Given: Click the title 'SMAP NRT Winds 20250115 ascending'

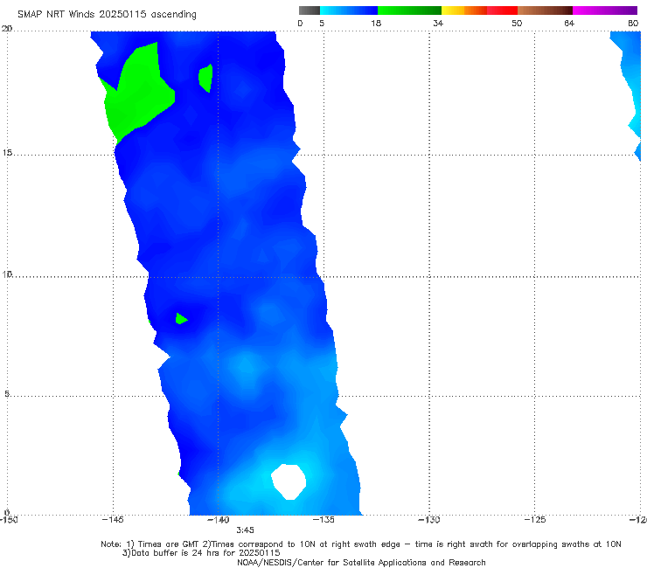Looking at the screenshot, I should tap(107, 14).
